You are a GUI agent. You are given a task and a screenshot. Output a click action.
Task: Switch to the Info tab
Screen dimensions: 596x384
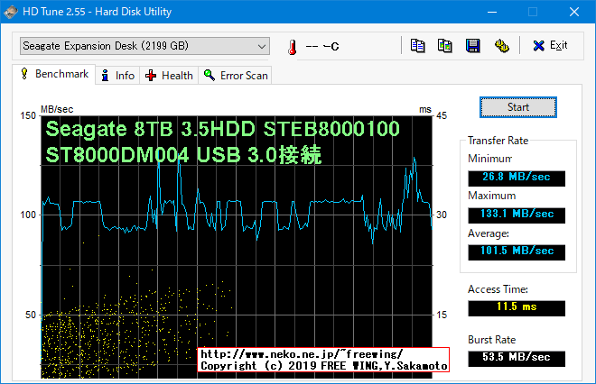117,76
